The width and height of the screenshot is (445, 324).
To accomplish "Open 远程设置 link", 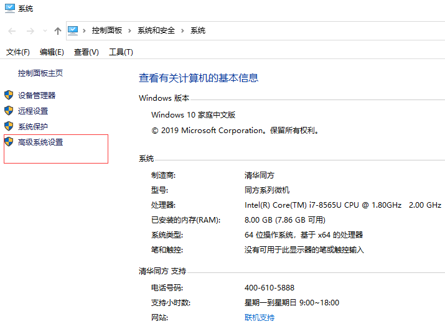I will [33, 111].
